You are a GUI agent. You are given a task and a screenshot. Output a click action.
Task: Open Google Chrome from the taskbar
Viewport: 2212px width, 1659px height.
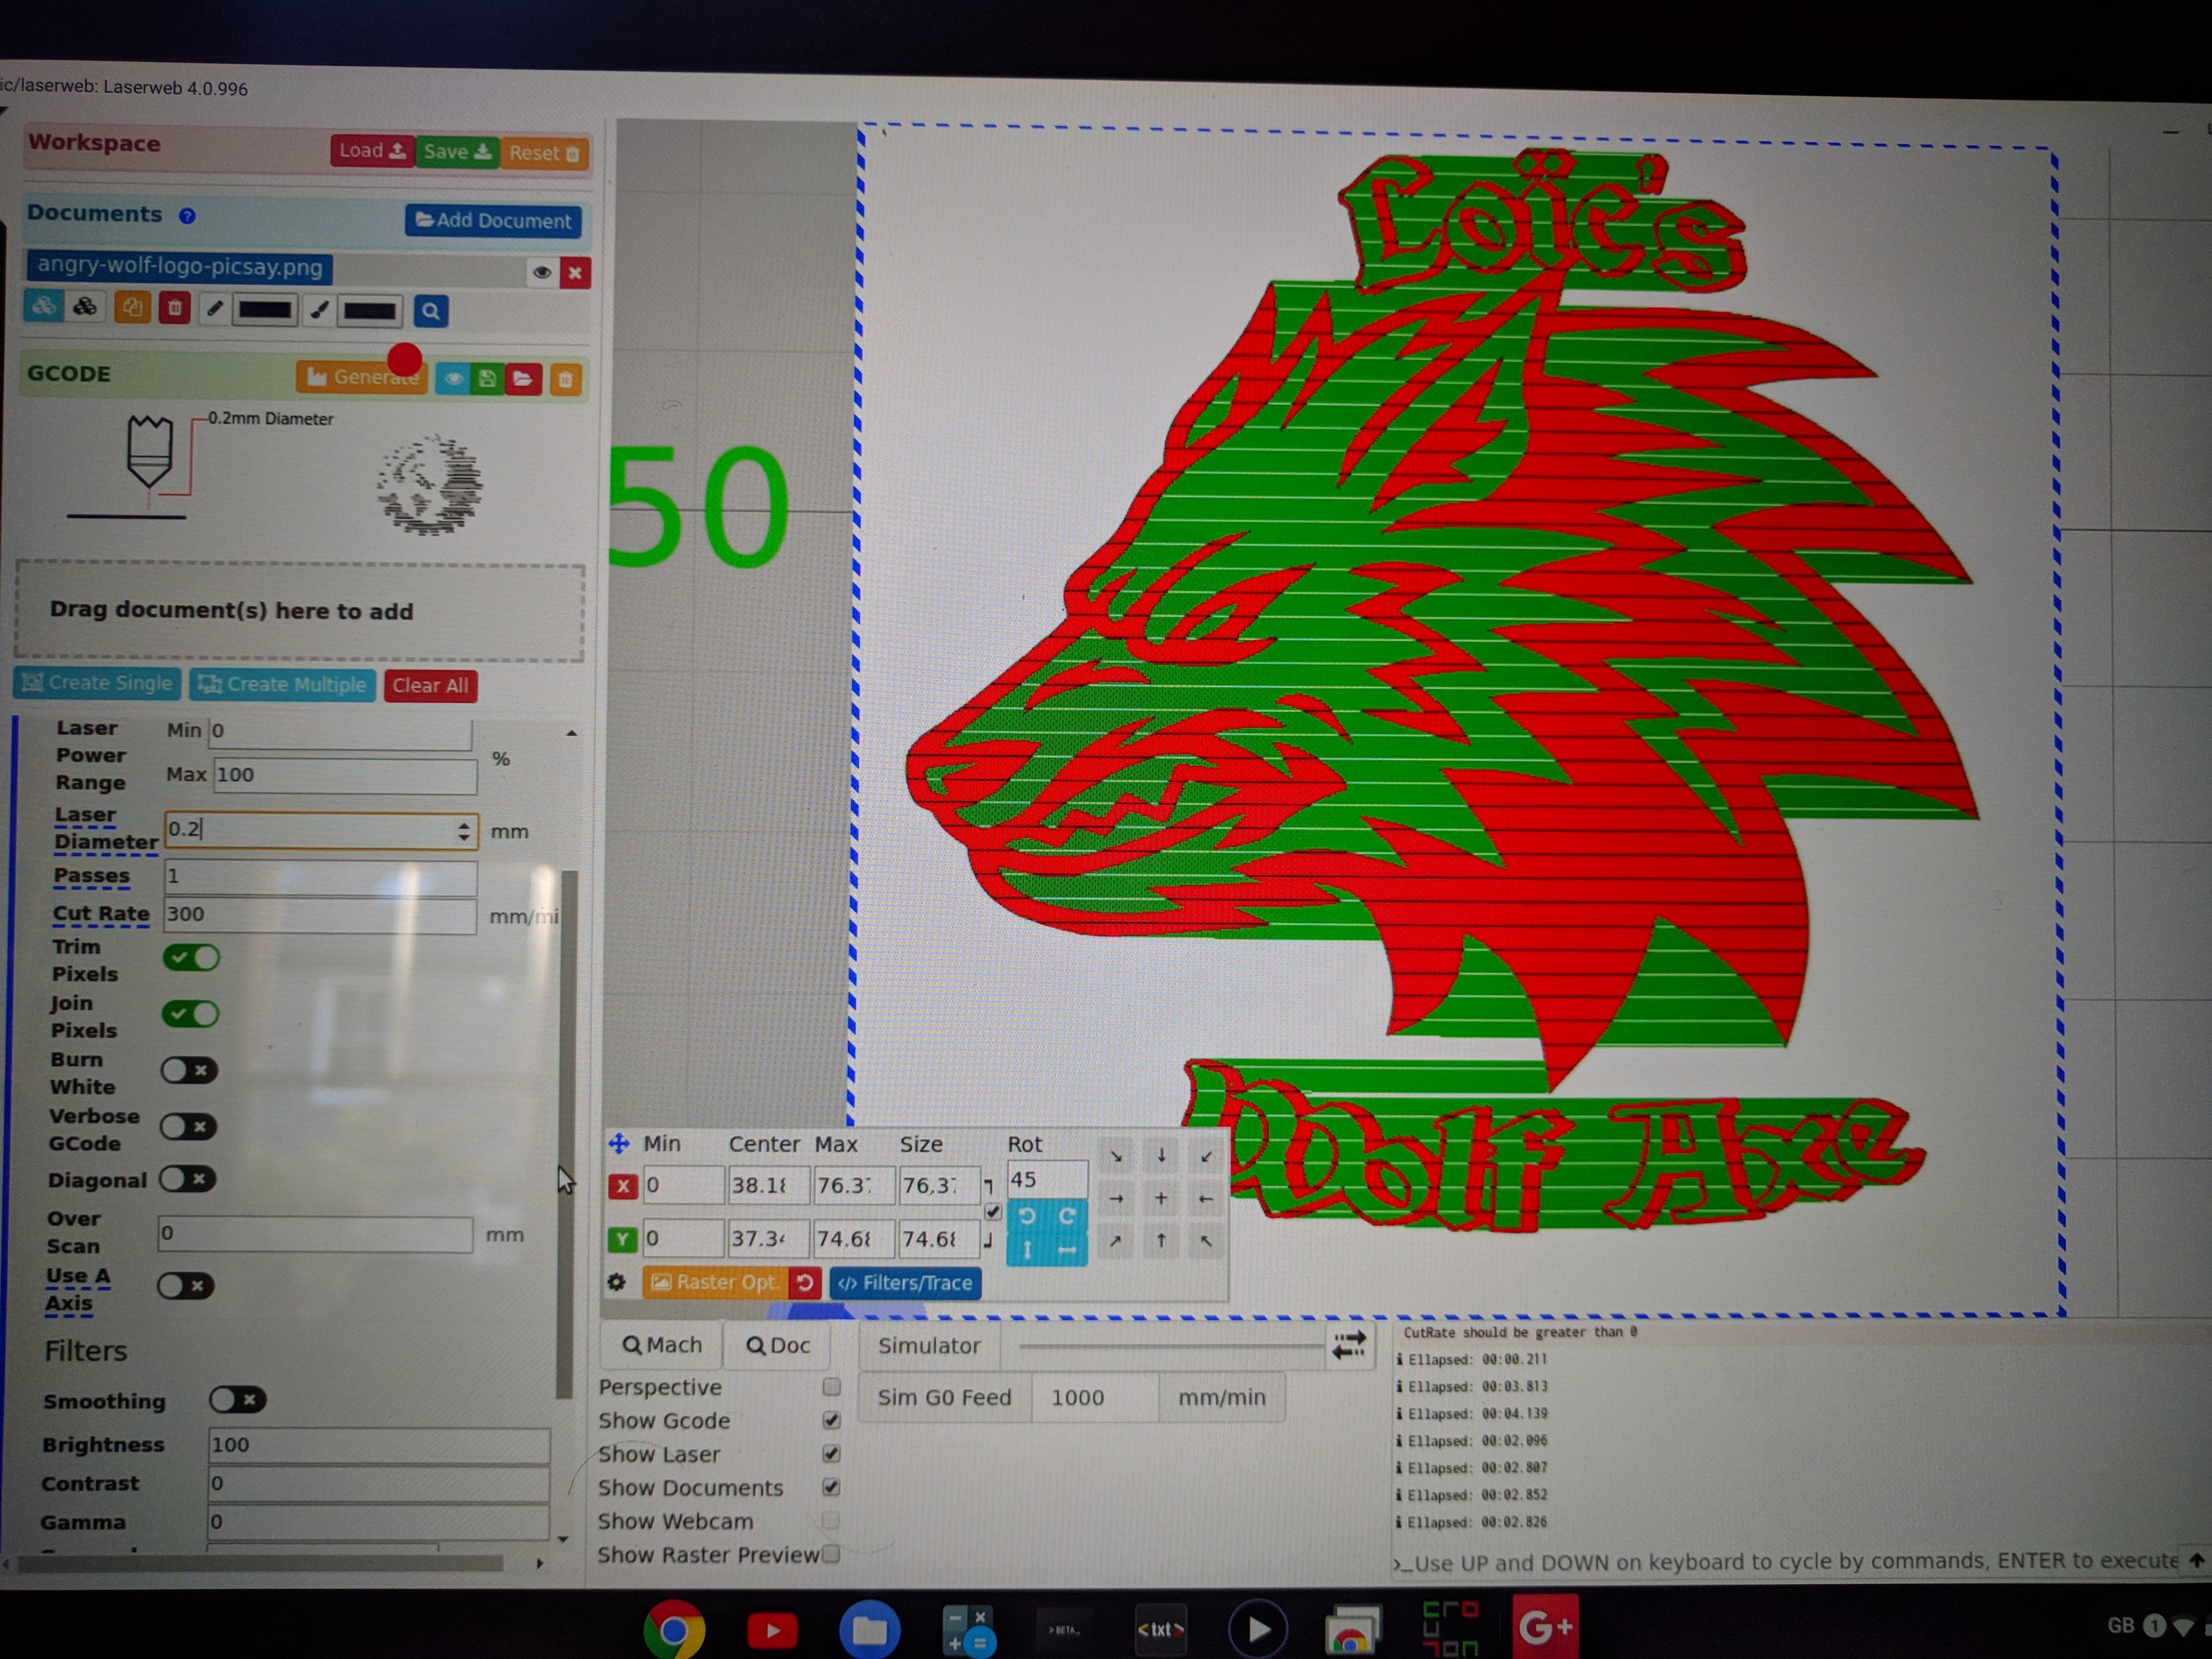tap(674, 1630)
